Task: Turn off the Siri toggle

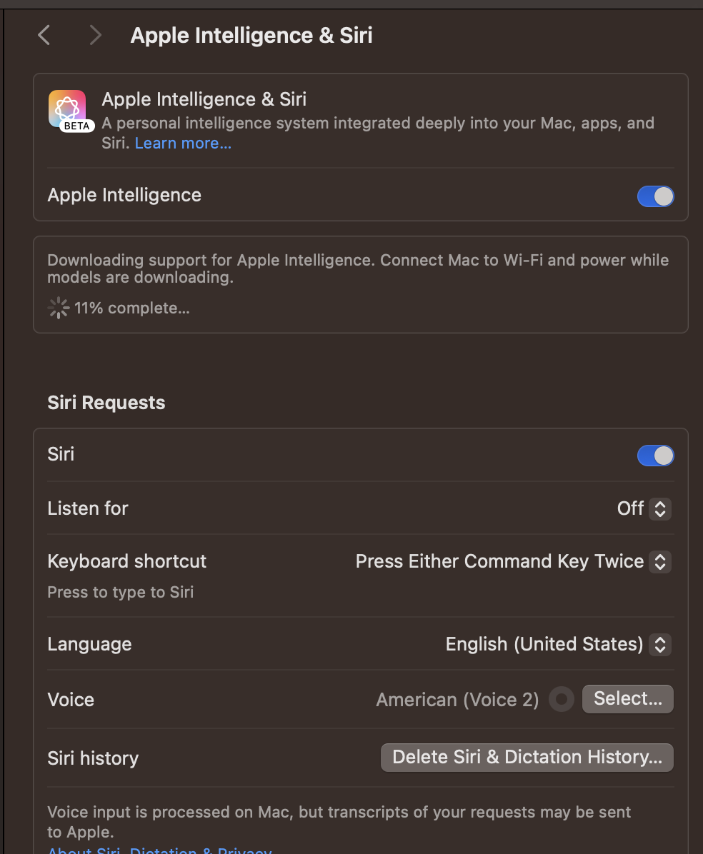Action: coord(655,456)
